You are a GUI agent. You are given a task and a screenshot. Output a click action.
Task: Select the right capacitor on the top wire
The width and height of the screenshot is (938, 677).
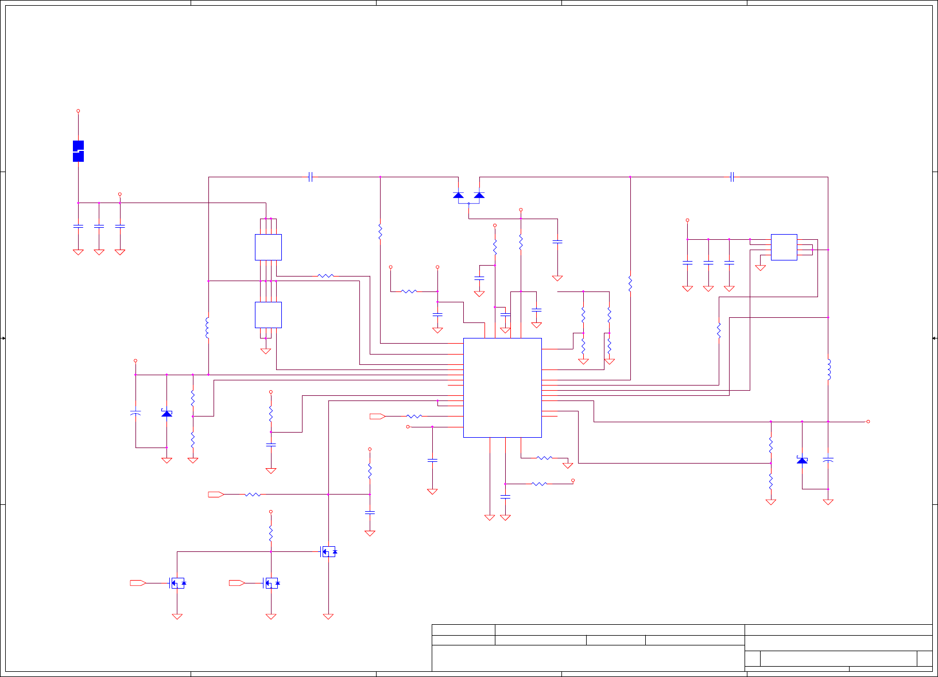point(732,177)
